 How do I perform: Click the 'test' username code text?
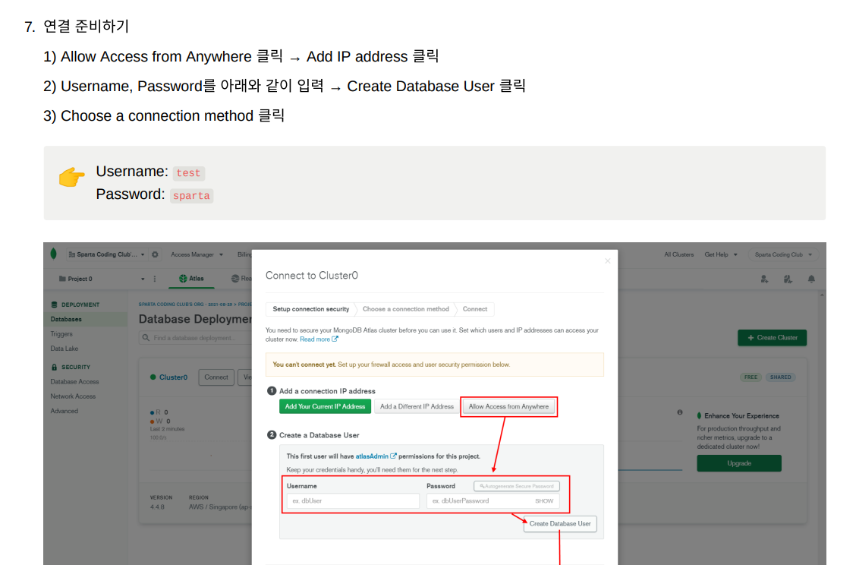click(188, 172)
